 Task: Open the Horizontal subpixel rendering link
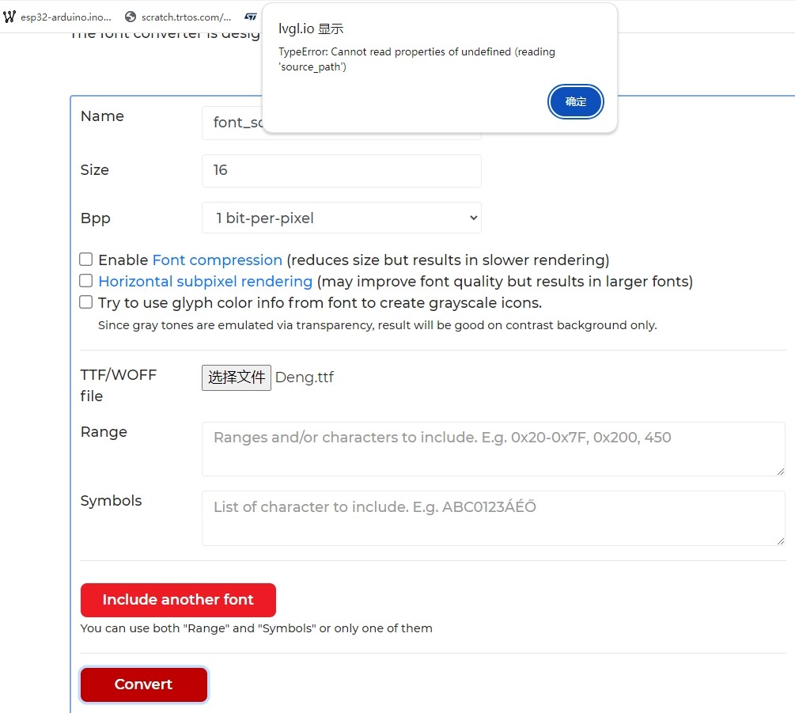click(x=205, y=281)
